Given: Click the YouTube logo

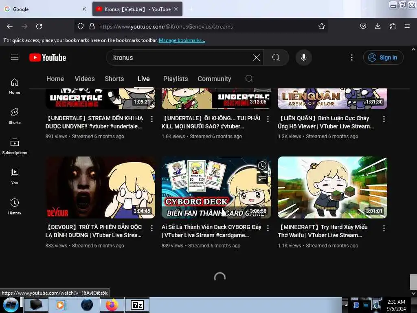Looking at the screenshot, I should 48,57.
